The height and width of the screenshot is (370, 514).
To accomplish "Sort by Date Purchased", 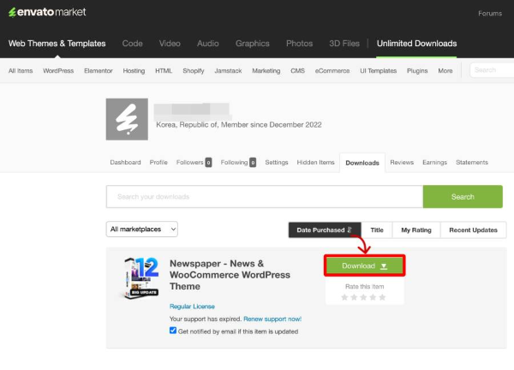I will click(x=325, y=230).
